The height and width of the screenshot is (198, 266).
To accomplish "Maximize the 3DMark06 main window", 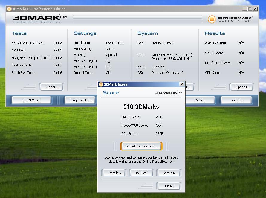I will [x=250, y=9].
